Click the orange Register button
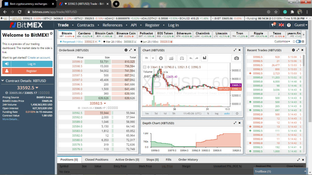 (x=27, y=71)
